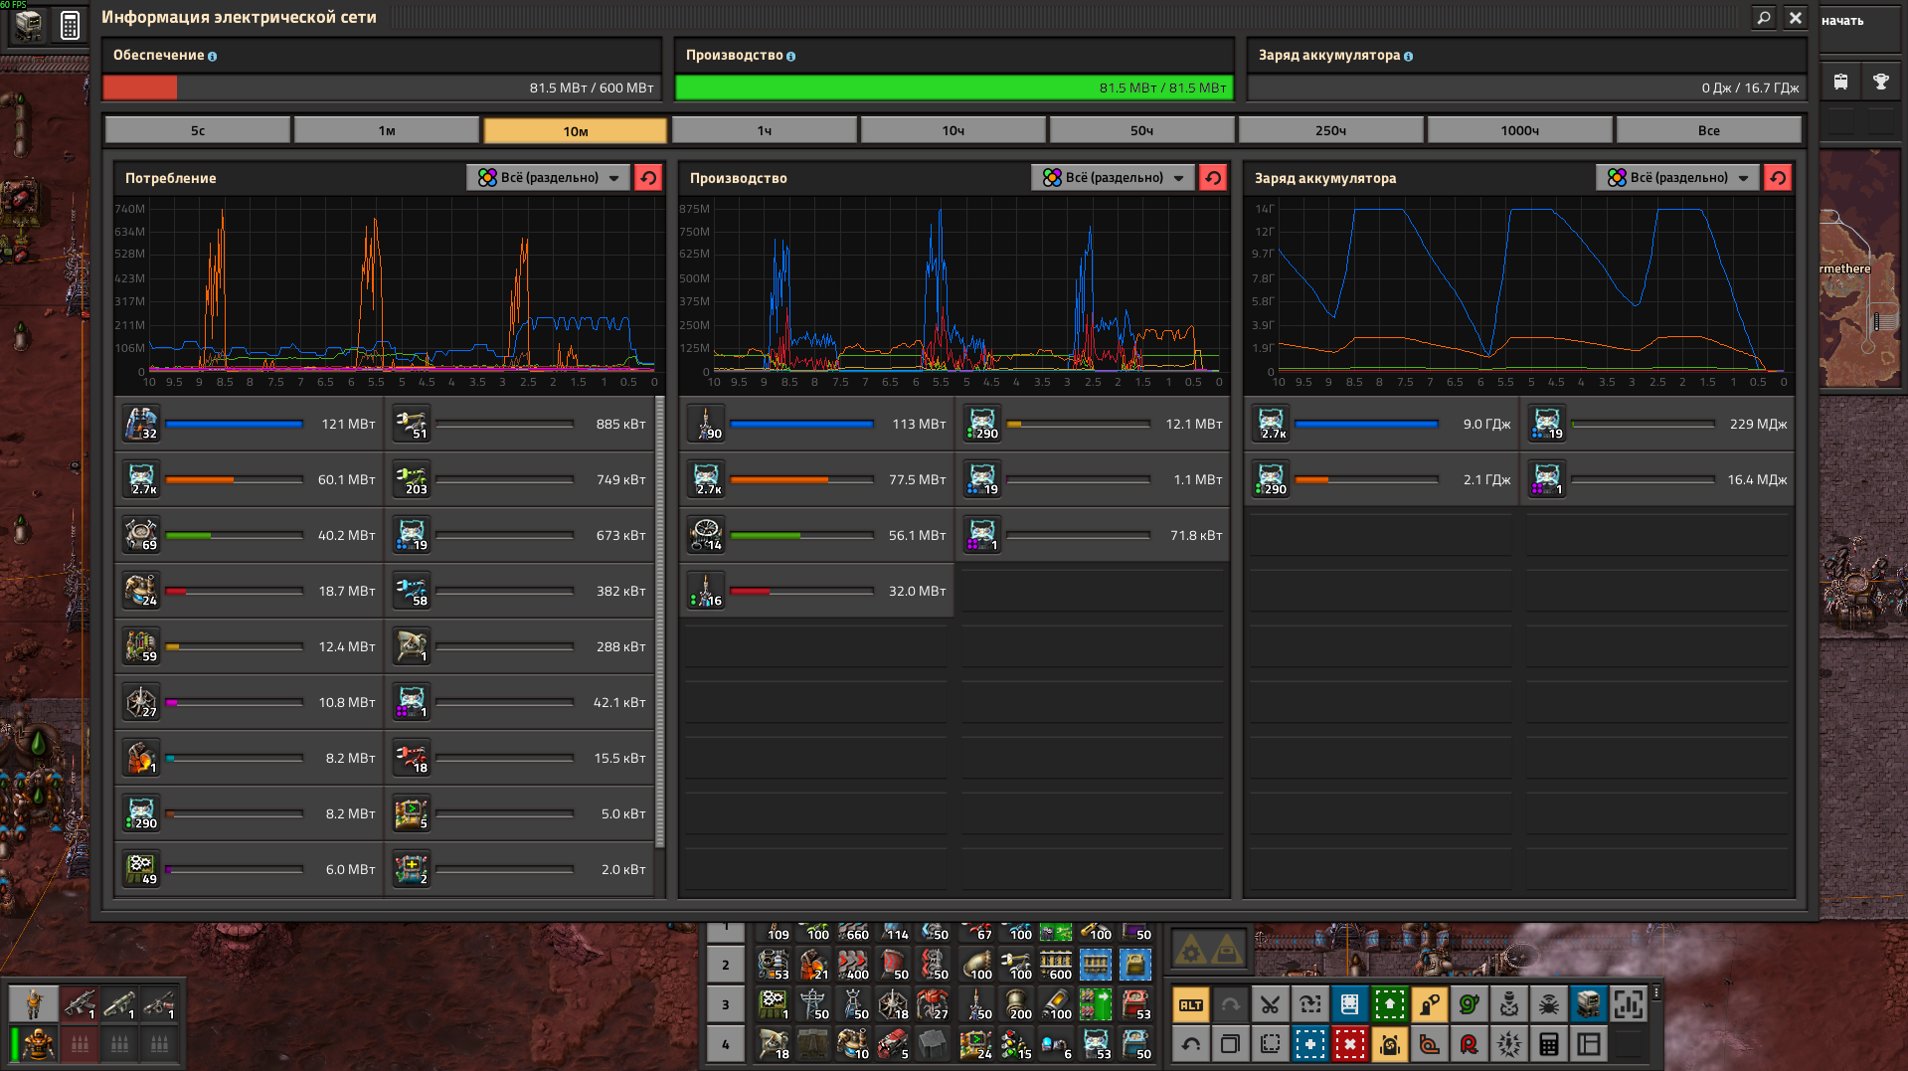Screen dimensions: 1908x1071
Task: Select the cut scissors shortcut
Action: [1270, 1004]
